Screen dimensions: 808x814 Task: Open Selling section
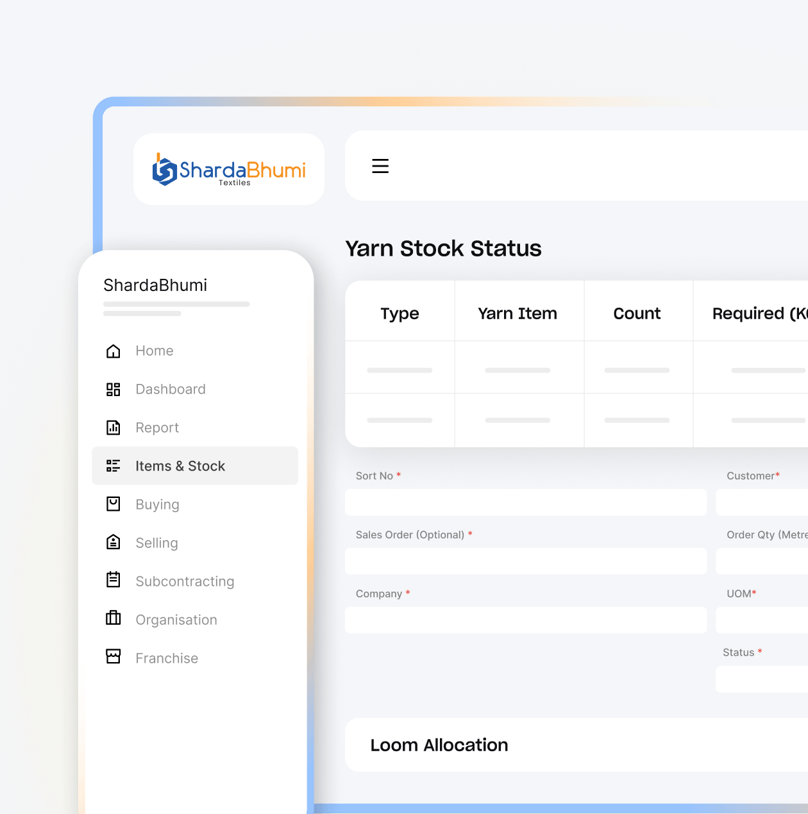point(195,543)
